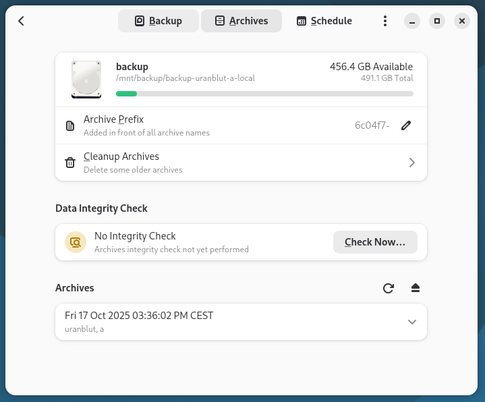Click the disk usage progress bar
The height and width of the screenshot is (402, 485).
[x=264, y=94]
